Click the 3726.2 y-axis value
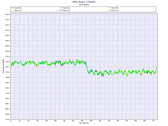This screenshot has width=168, height=126. pos(8,56)
